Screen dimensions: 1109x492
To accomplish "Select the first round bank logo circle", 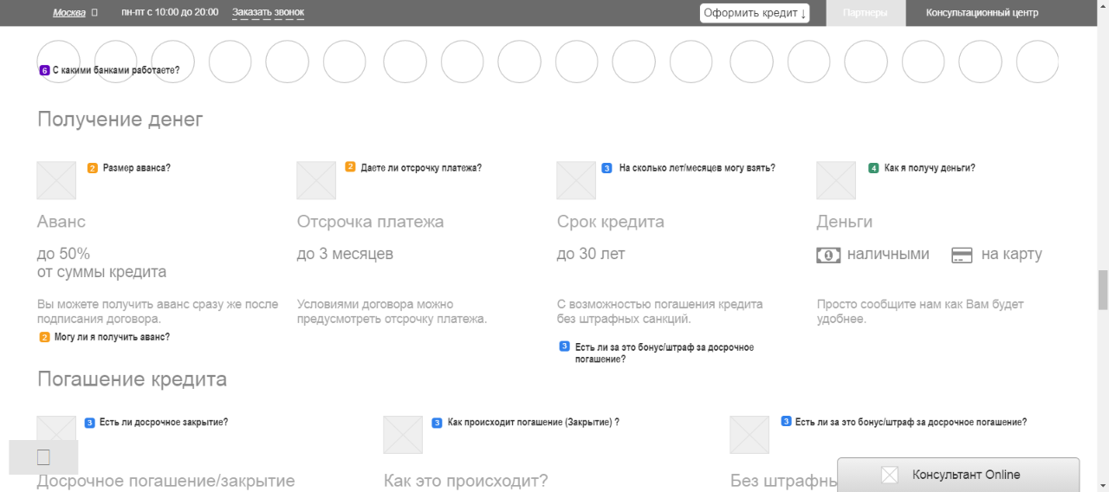I will pos(59,61).
